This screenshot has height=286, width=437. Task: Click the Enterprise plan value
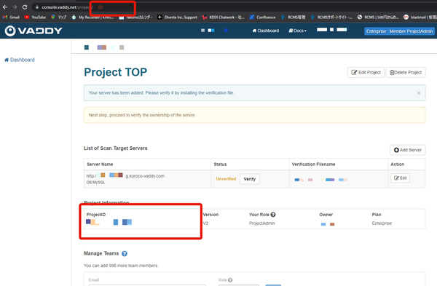point(382,223)
